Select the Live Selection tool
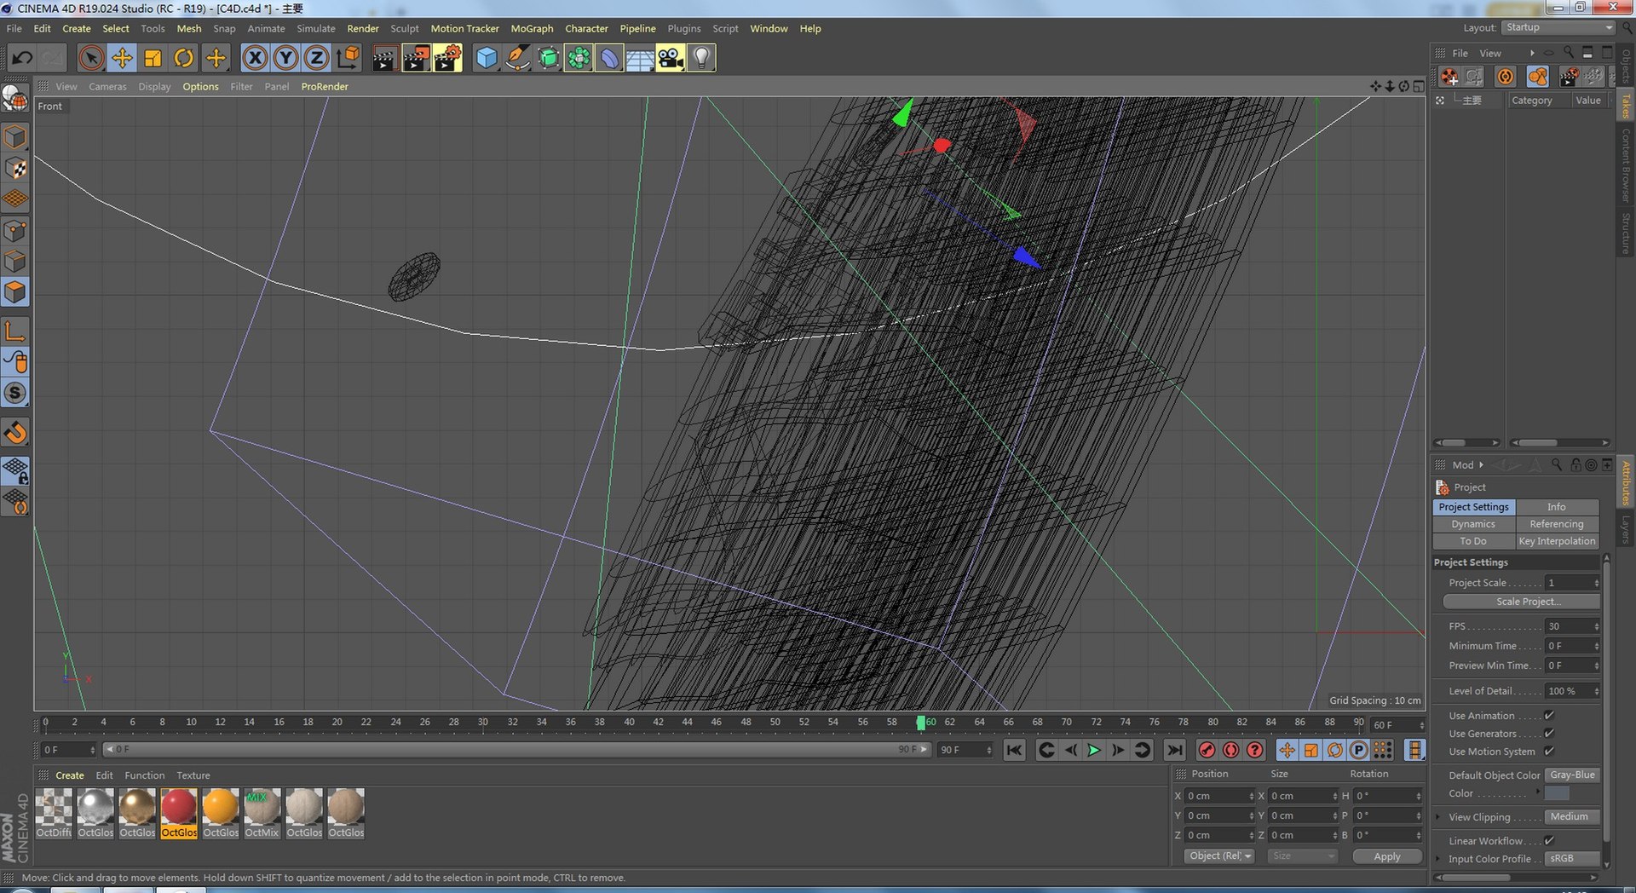This screenshot has height=893, width=1636. (91, 58)
